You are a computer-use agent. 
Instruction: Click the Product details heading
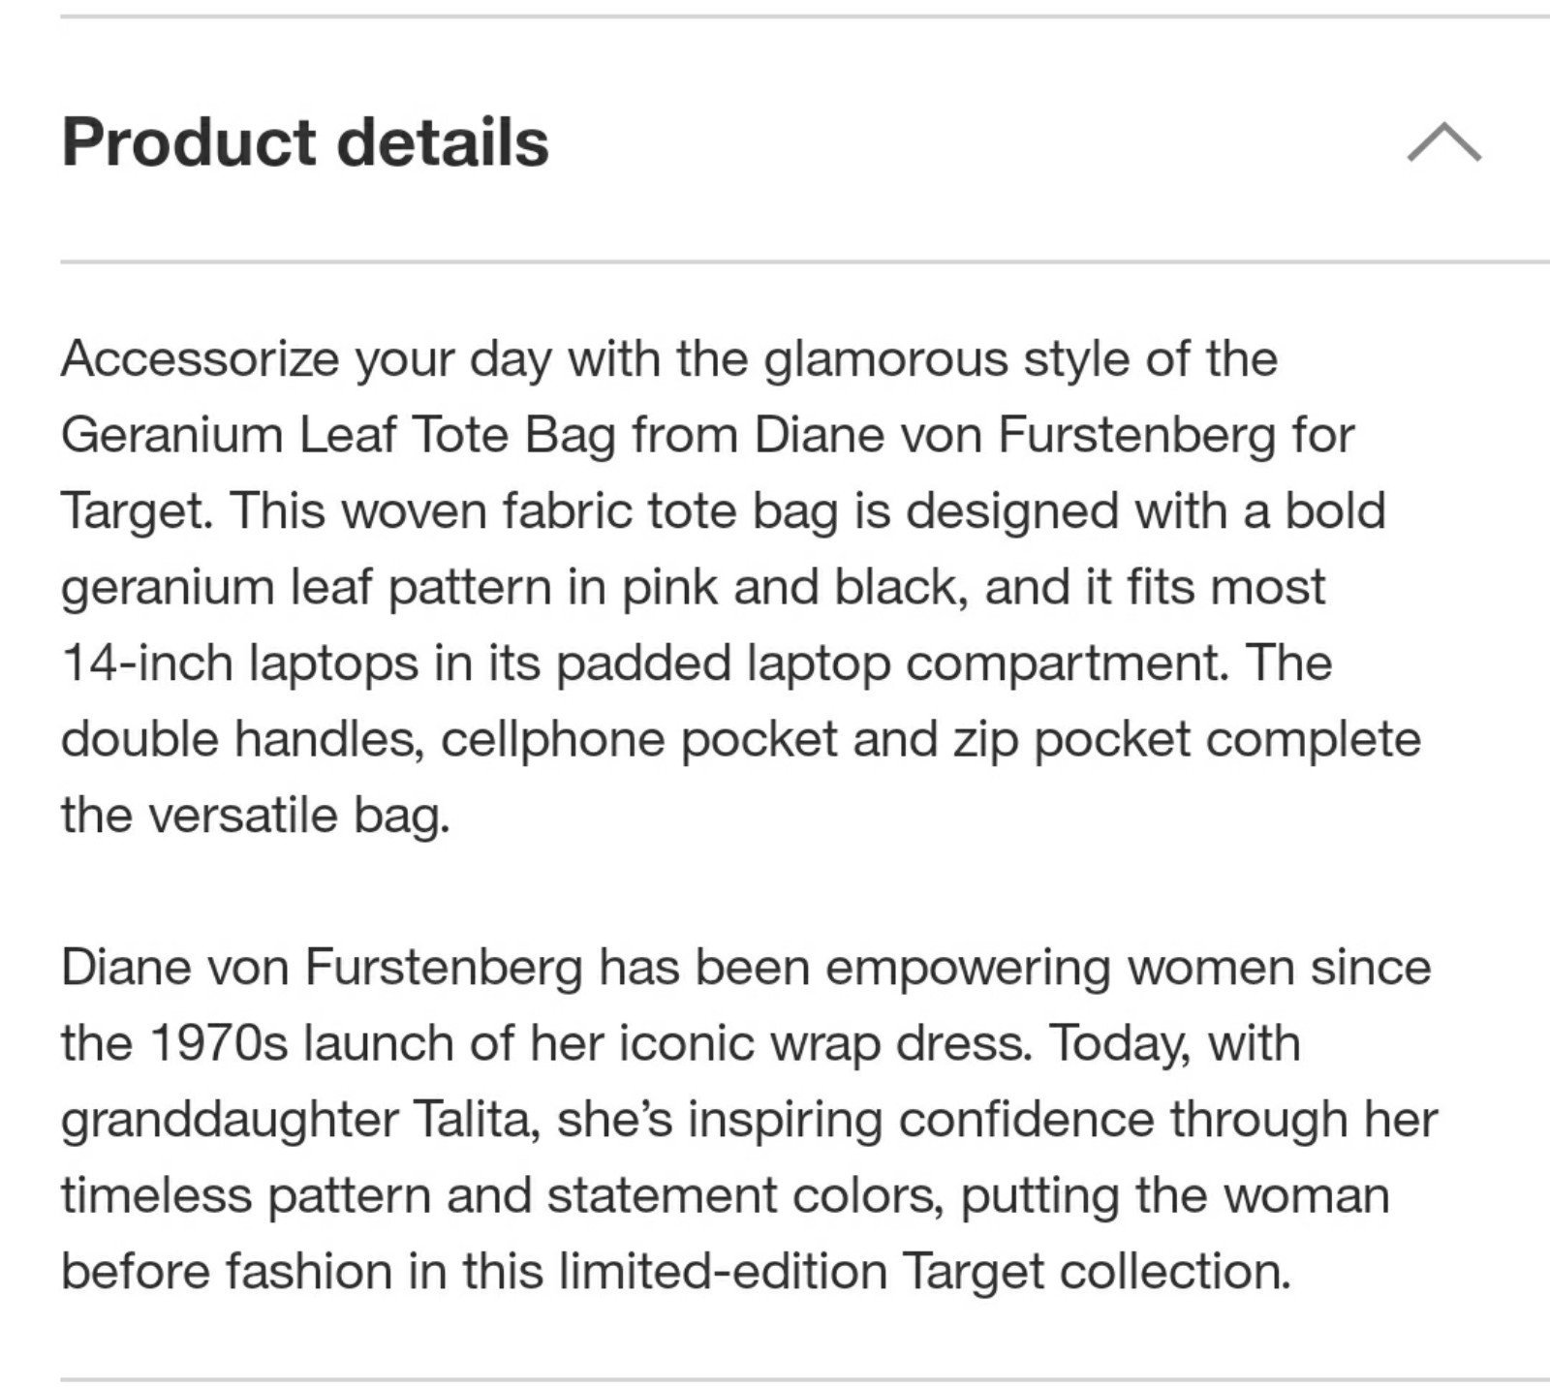(305, 142)
